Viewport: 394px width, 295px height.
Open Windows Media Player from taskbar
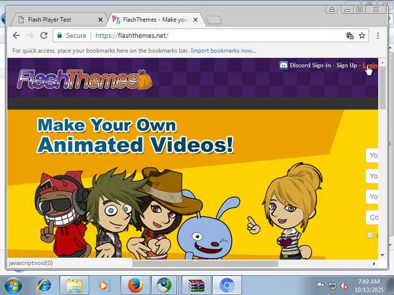tap(103, 286)
